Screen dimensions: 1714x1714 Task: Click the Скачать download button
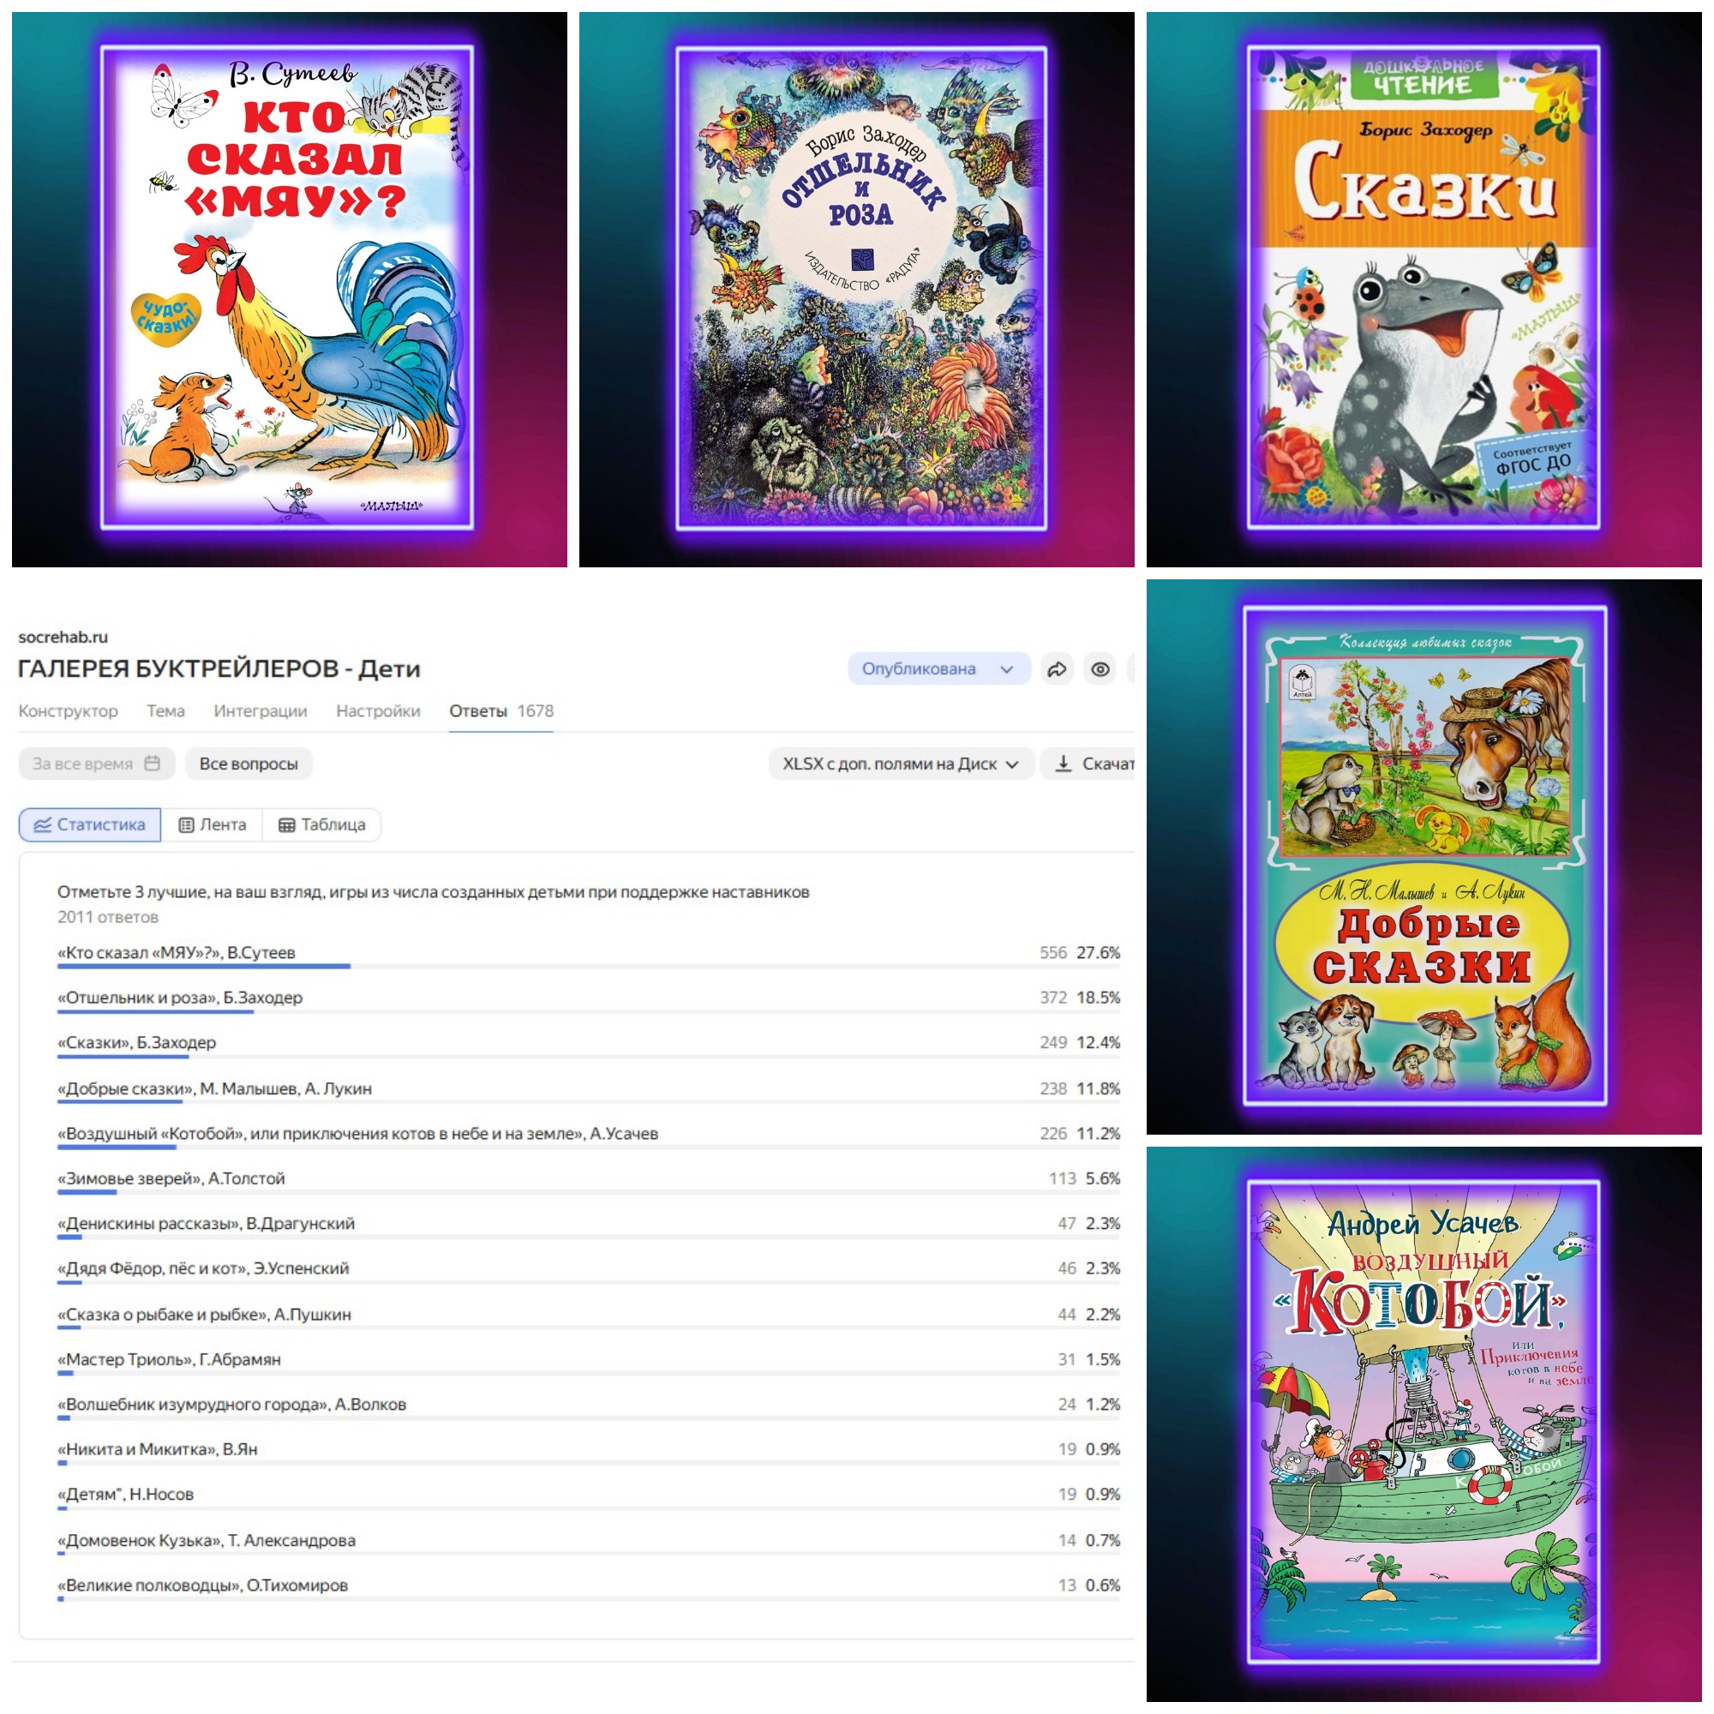pos(1088,764)
